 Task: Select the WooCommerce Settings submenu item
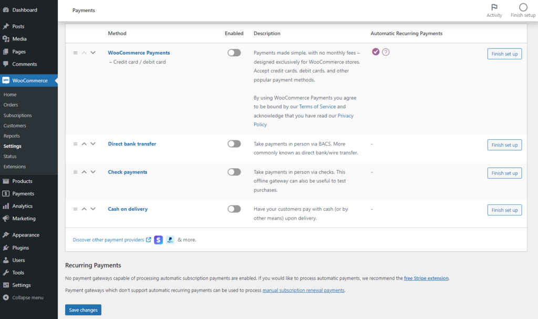point(13,146)
